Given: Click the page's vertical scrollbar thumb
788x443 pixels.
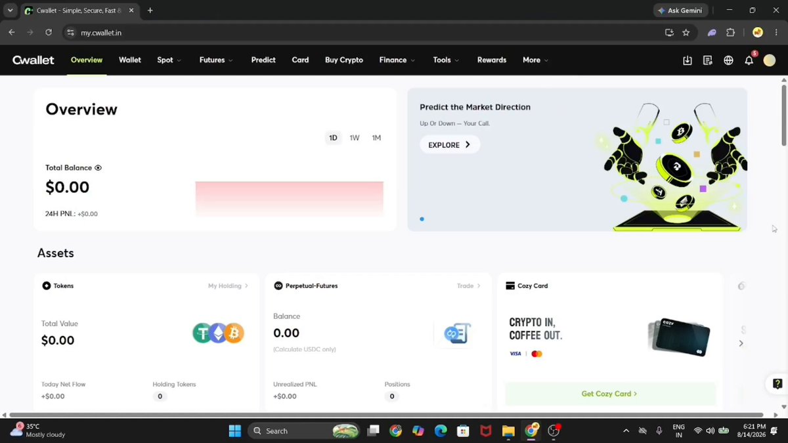Looking at the screenshot, I should pyautogui.click(x=783, y=115).
